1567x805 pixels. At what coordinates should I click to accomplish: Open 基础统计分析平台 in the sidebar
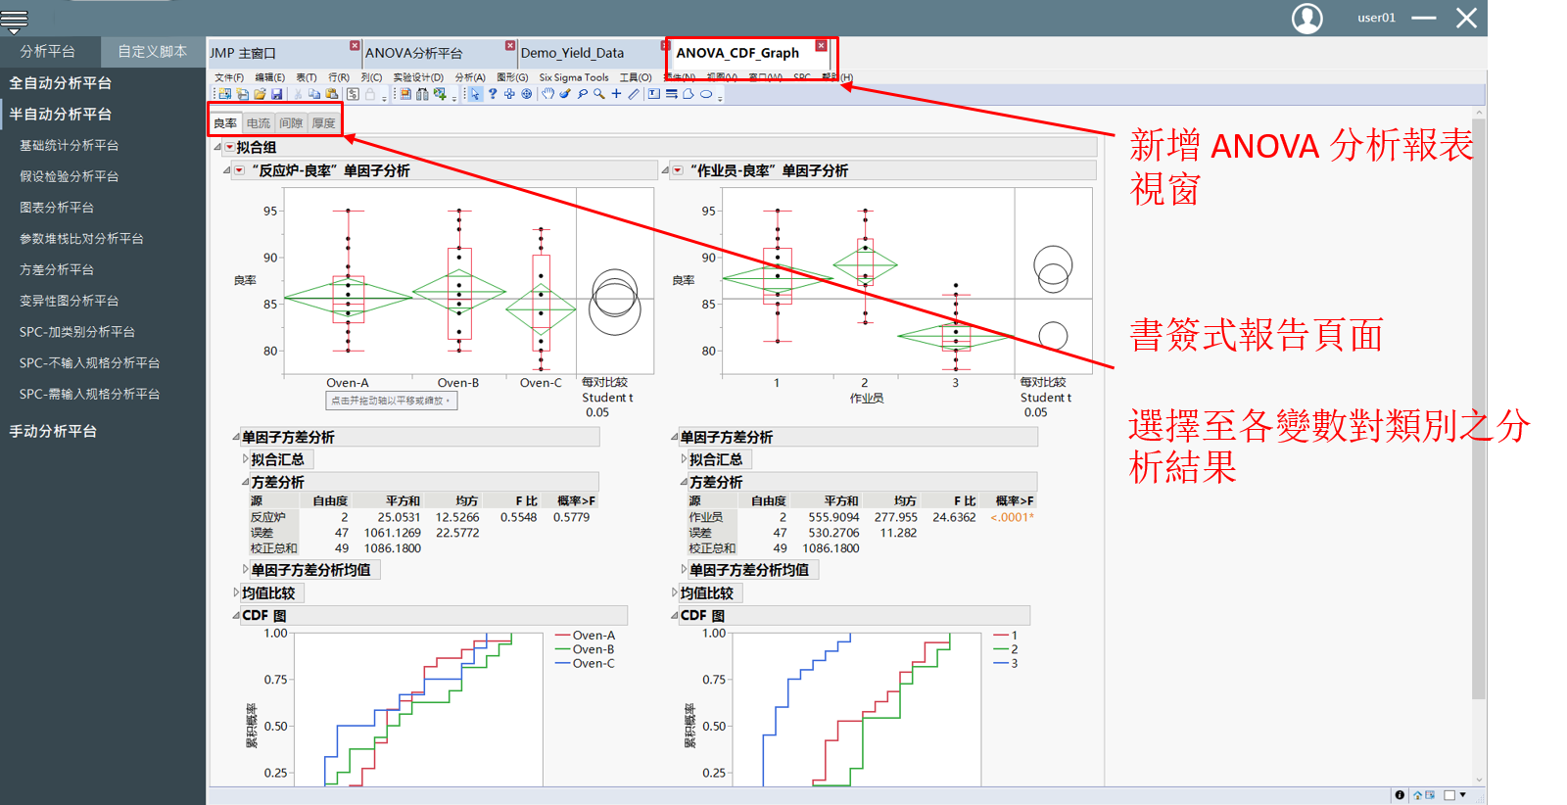[69, 145]
